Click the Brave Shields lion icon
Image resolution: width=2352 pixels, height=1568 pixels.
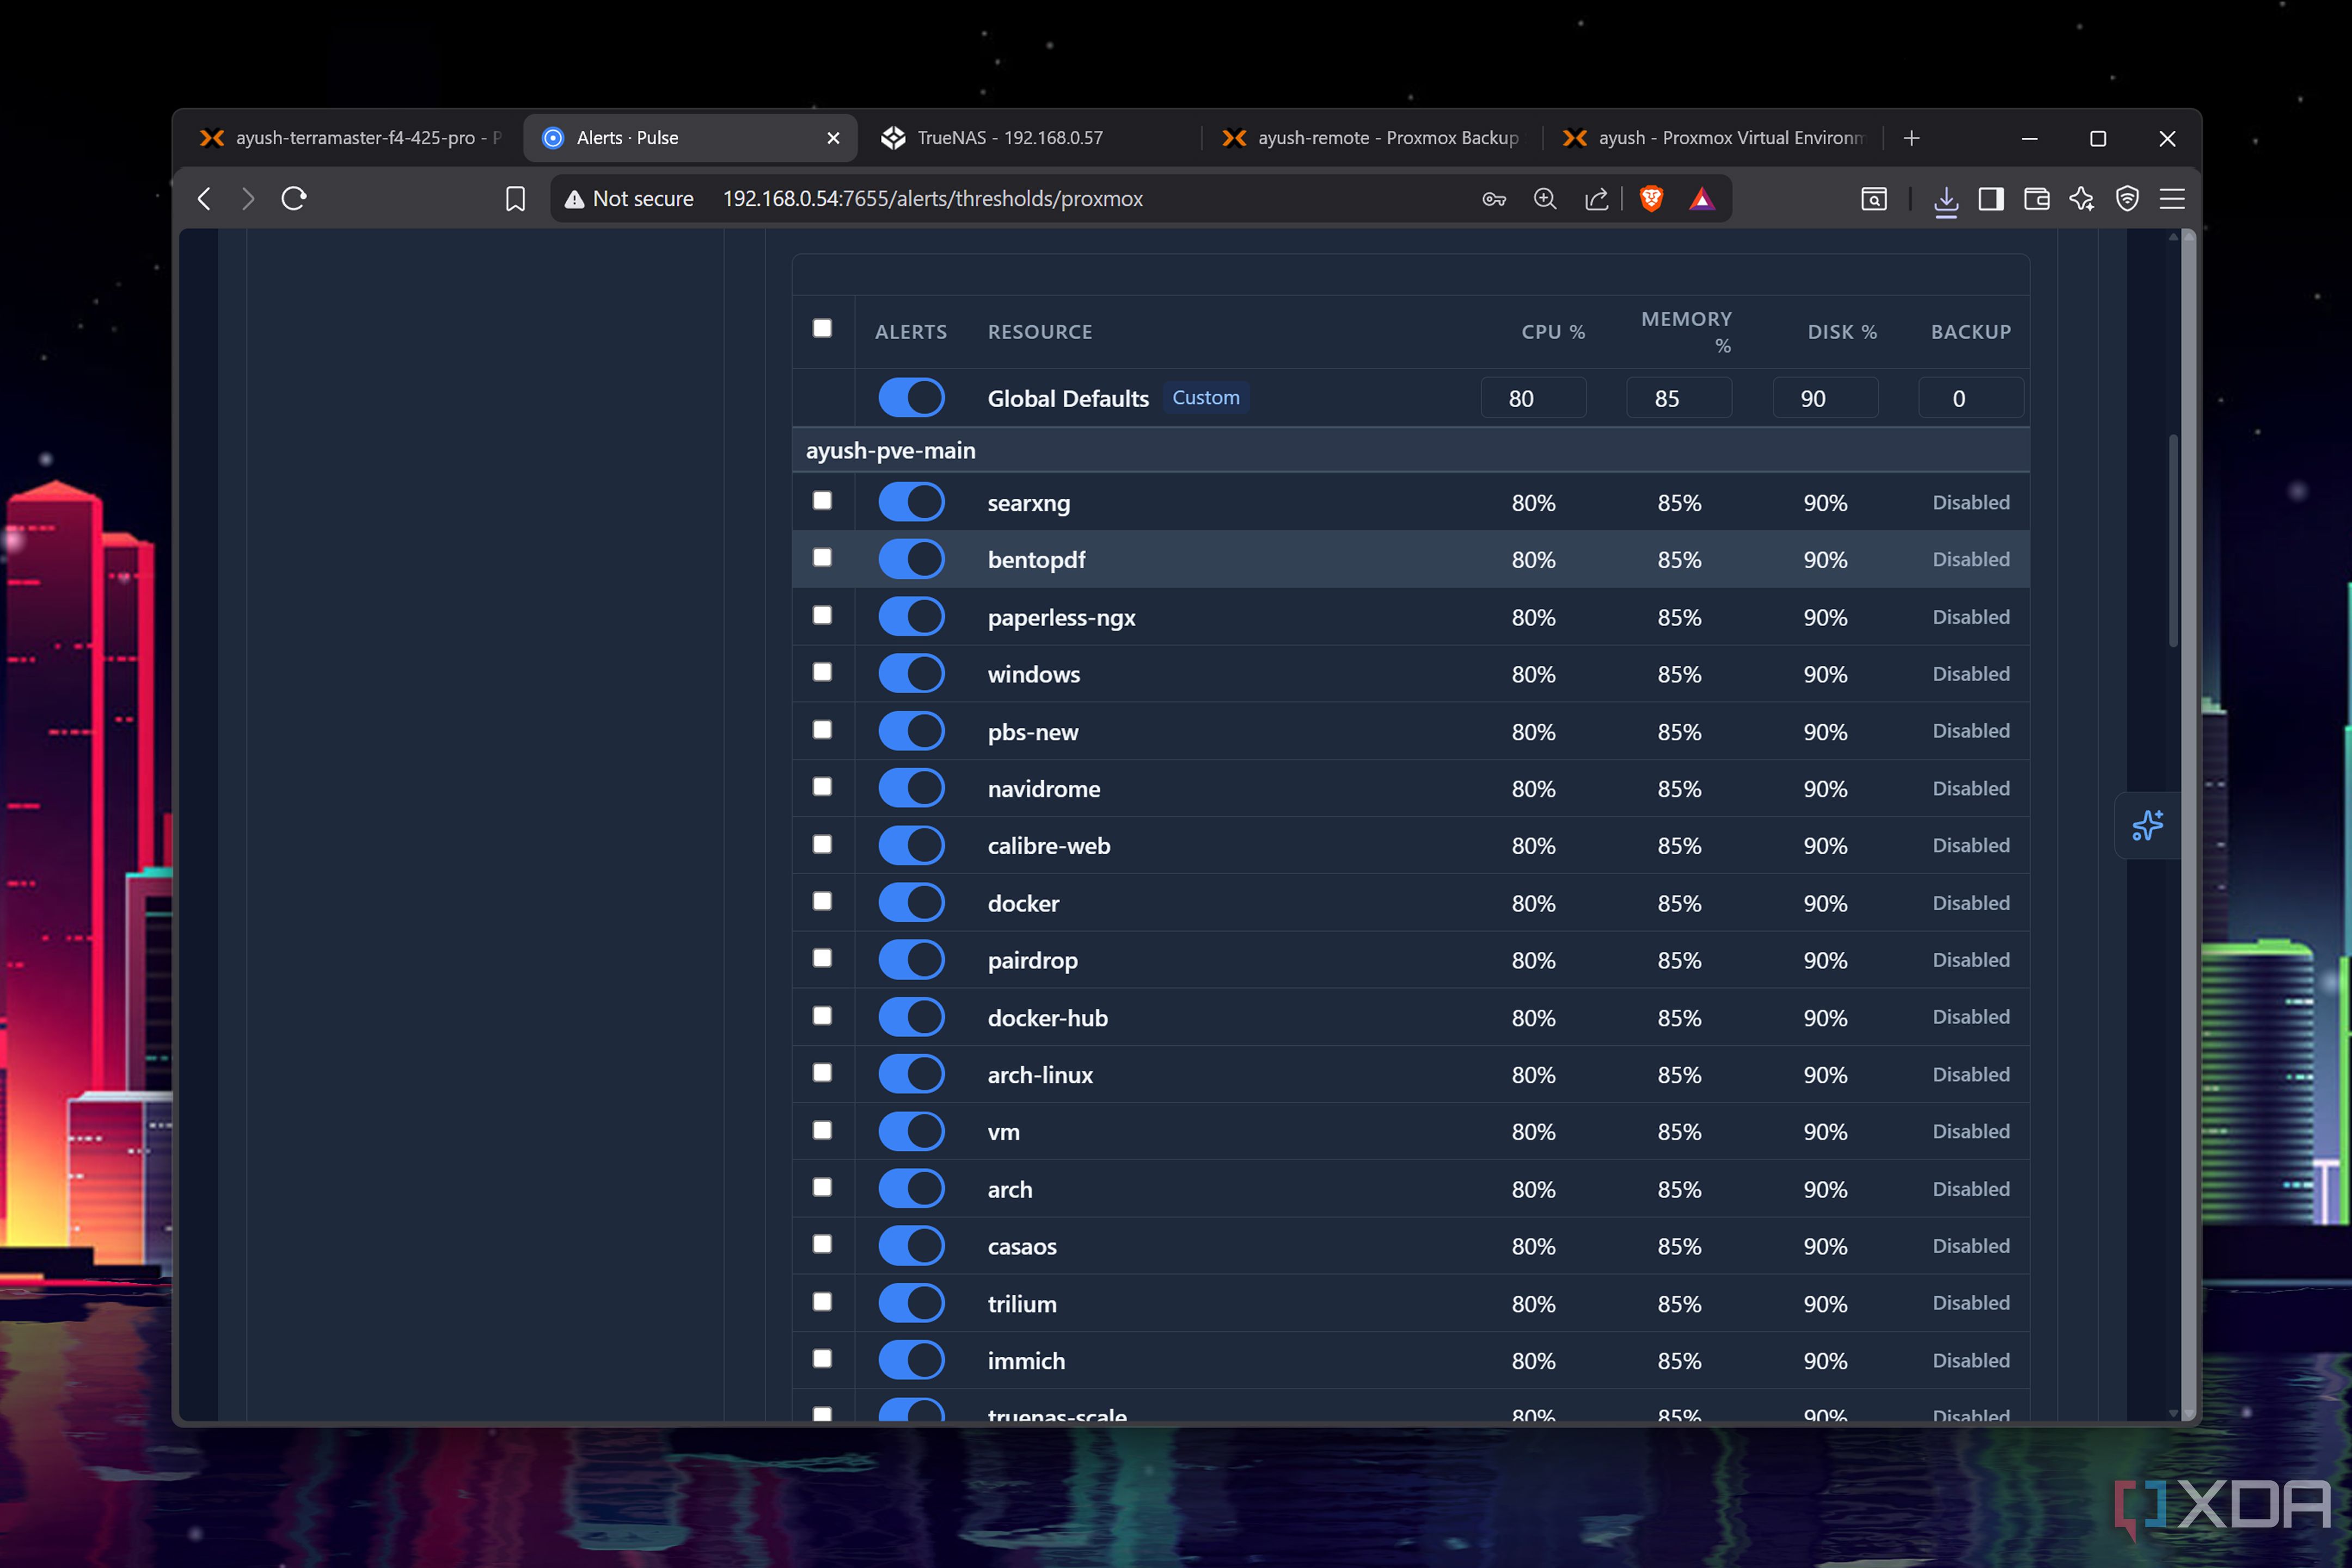[1651, 199]
